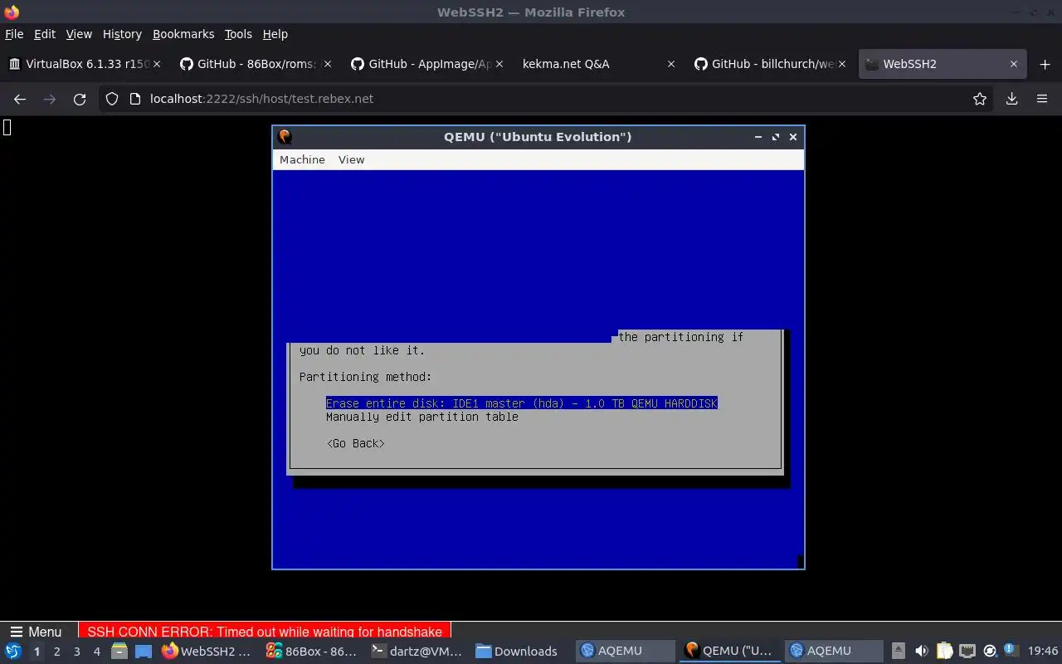Image resolution: width=1062 pixels, height=664 pixels.
Task: Click the file manager launcher icon in taskbar
Action: (x=119, y=652)
